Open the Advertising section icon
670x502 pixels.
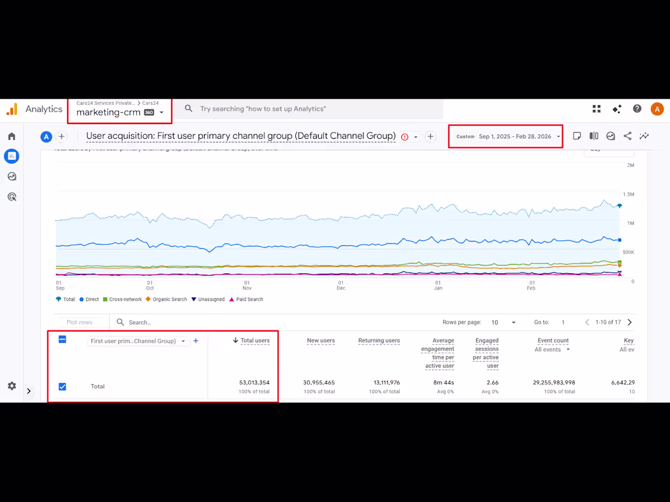tap(11, 196)
